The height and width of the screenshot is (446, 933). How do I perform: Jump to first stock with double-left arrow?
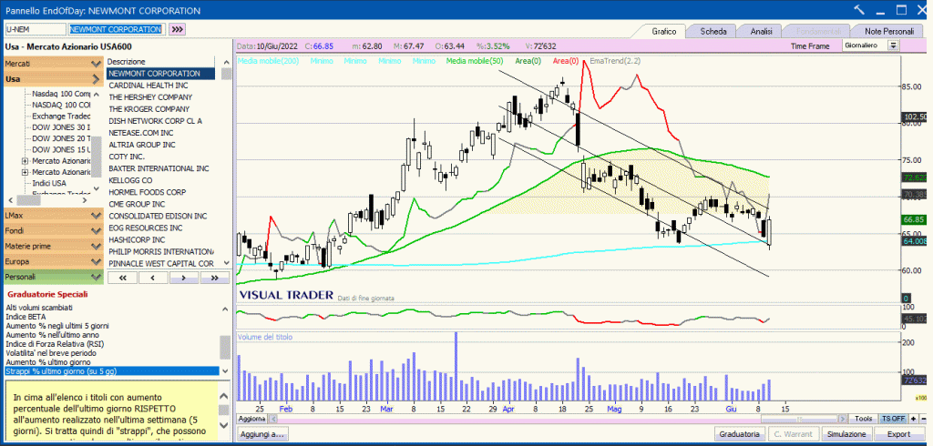(123, 278)
